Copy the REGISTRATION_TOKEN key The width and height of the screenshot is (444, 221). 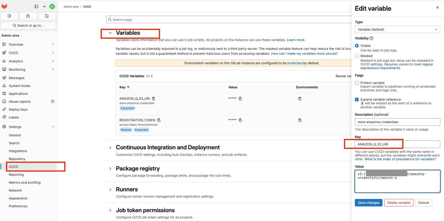coord(159,120)
